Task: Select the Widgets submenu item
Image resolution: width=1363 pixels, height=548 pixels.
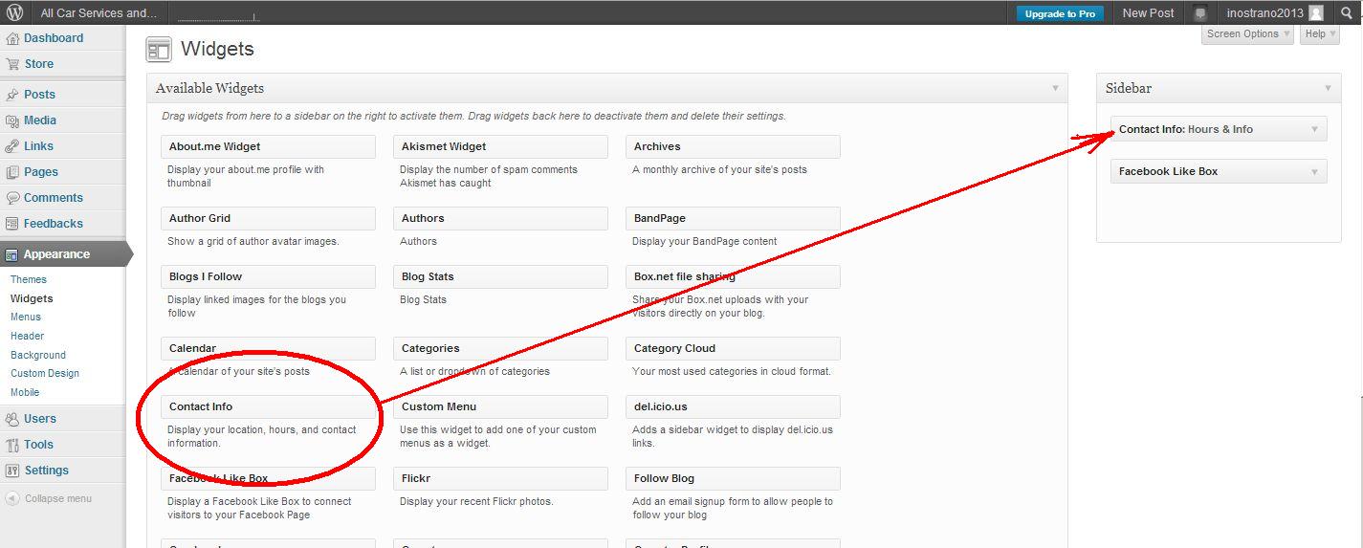Action: pos(32,298)
